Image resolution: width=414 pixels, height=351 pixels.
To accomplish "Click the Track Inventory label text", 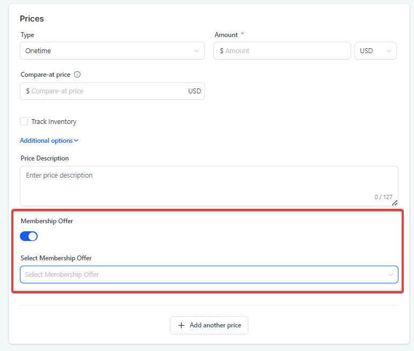I will click(x=54, y=122).
